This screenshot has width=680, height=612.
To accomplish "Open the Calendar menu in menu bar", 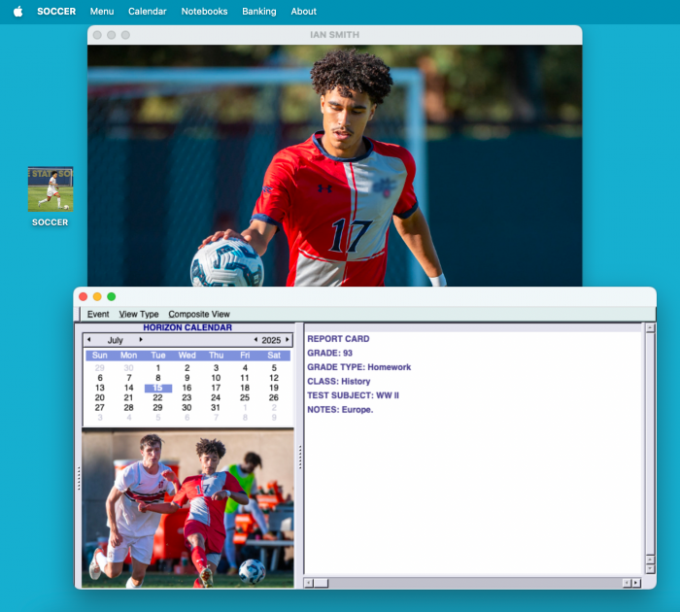I will (x=148, y=12).
